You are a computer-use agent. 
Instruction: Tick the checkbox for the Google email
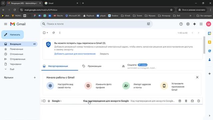tap(44, 101)
